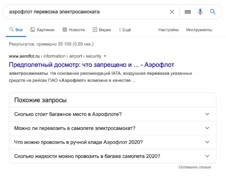Click the Оставить отзыв feedback link
This screenshot has height=177, width=226.
[x=195, y=167]
